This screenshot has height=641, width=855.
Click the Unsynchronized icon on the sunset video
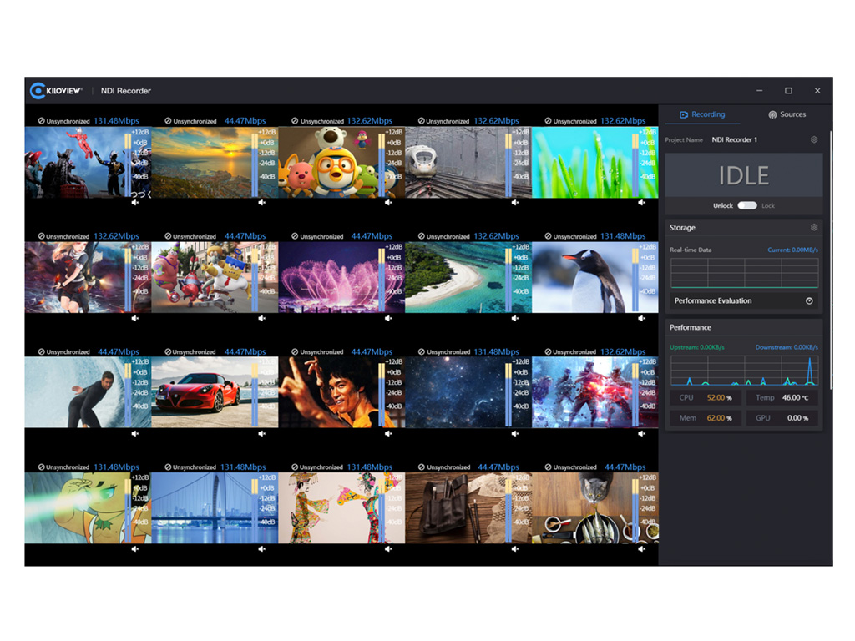tap(169, 120)
